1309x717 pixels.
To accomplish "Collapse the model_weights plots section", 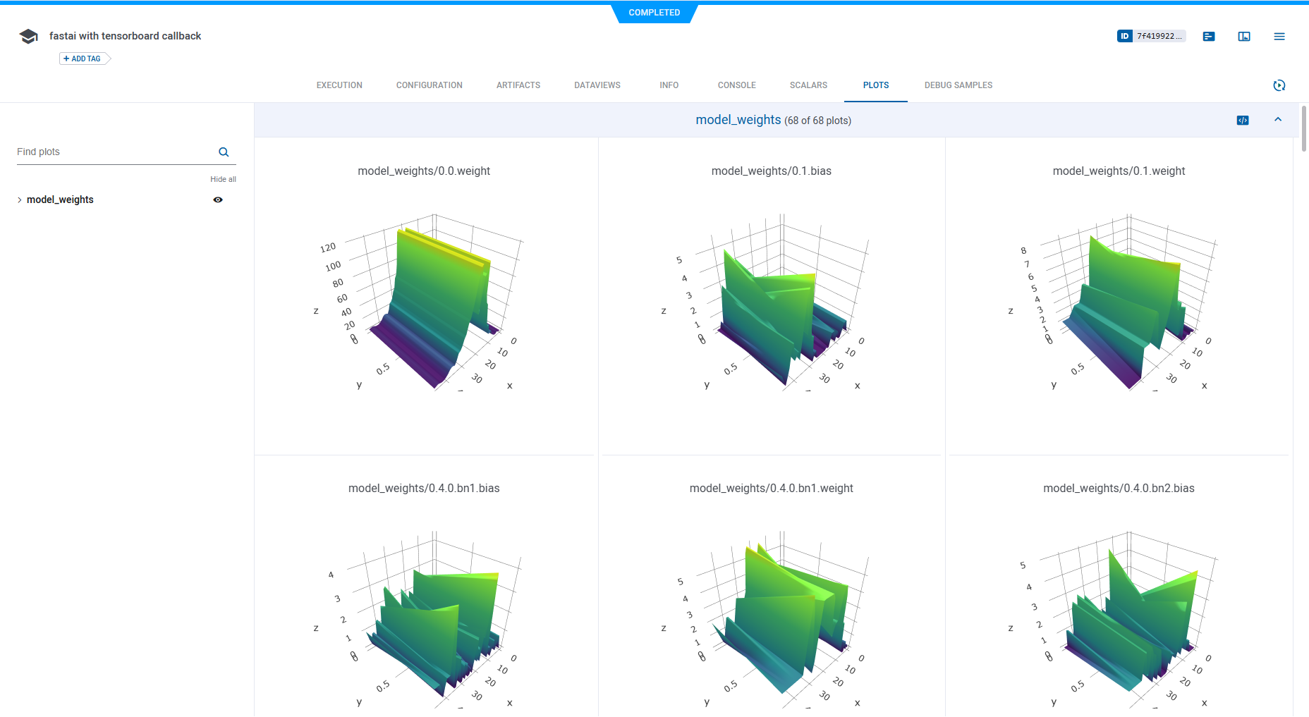I will pyautogui.click(x=1278, y=120).
